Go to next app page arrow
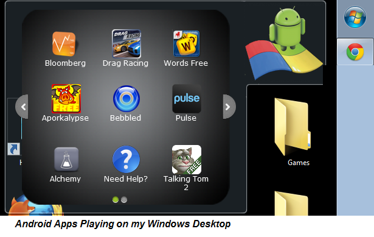The image size is (374, 237). [229, 107]
